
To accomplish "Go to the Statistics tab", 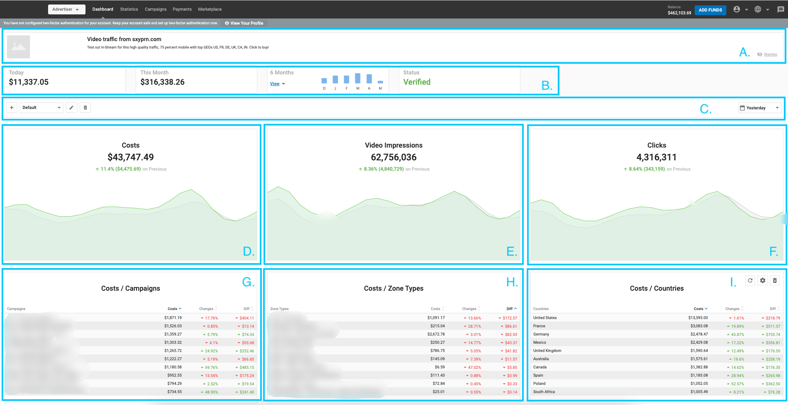I will pos(129,9).
